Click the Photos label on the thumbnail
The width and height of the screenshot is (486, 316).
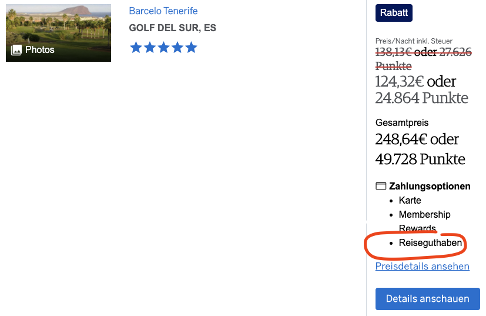(39, 50)
